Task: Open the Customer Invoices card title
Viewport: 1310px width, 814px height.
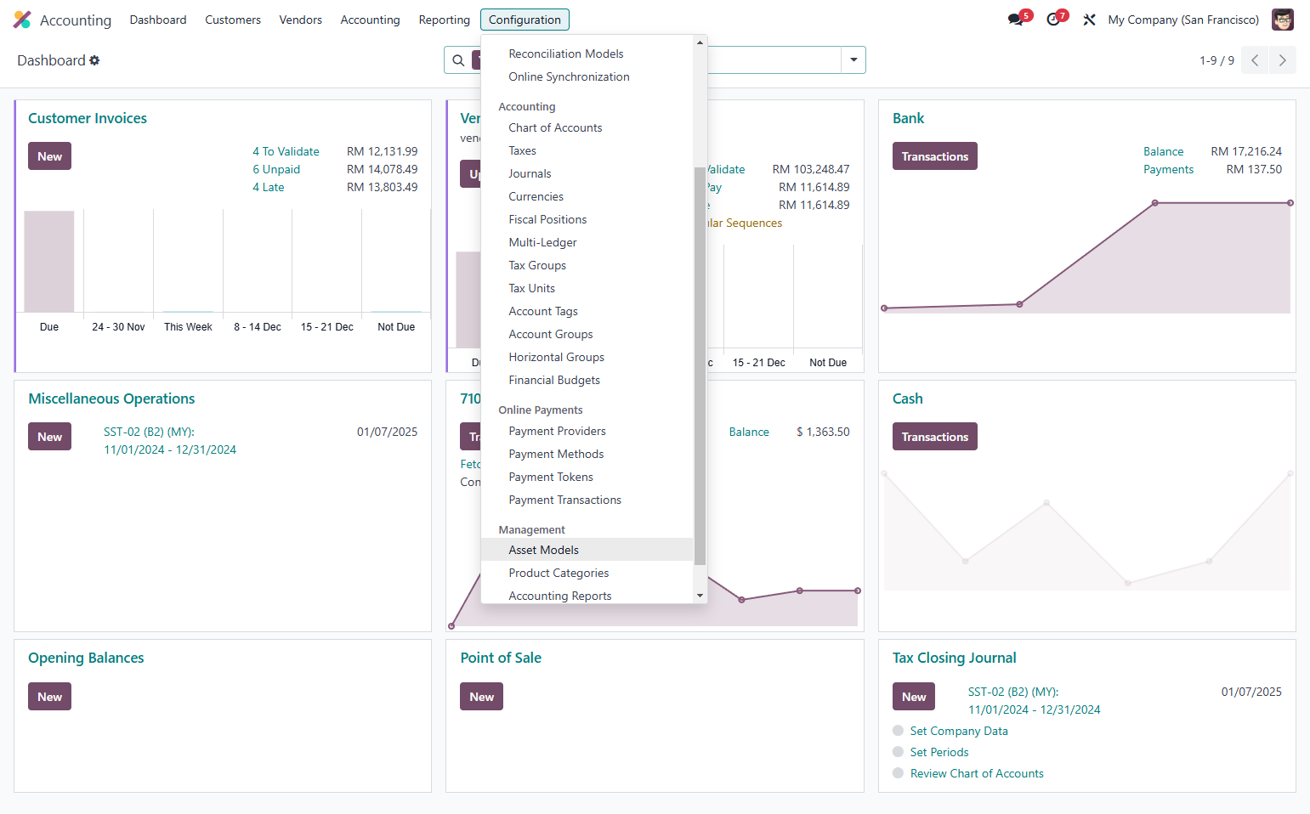Action: [x=88, y=118]
